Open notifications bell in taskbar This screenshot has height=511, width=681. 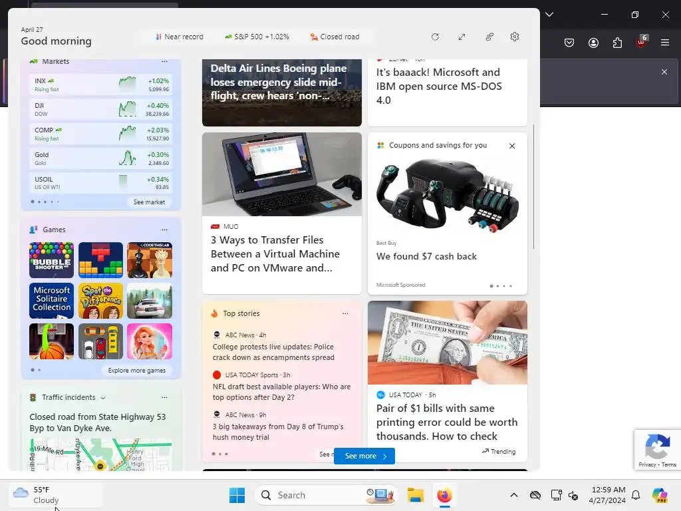tap(636, 495)
